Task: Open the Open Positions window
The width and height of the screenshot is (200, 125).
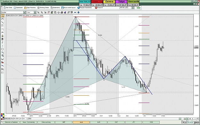Action: pyautogui.click(x=30, y=8)
